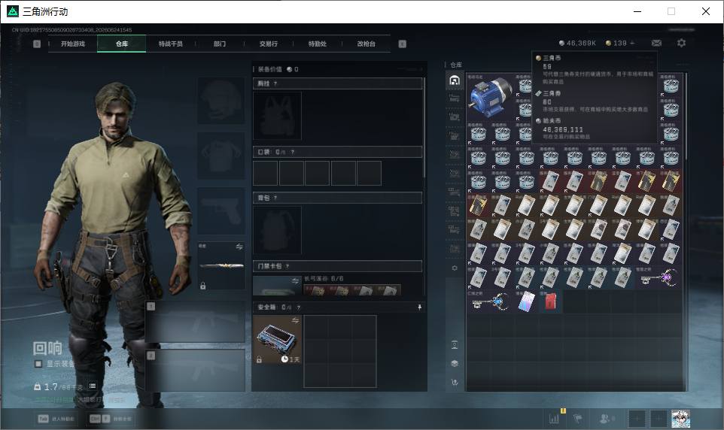
Task: Switch to the 特战干员 tab
Action: tap(171, 44)
